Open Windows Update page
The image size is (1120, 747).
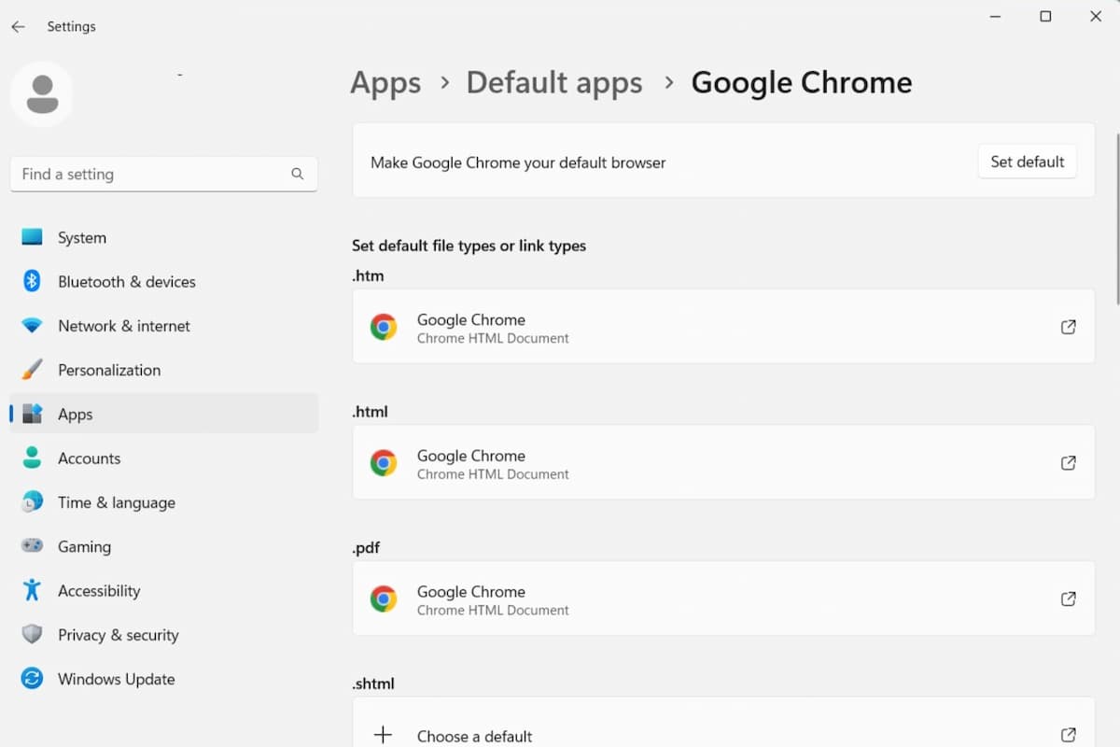164,679
